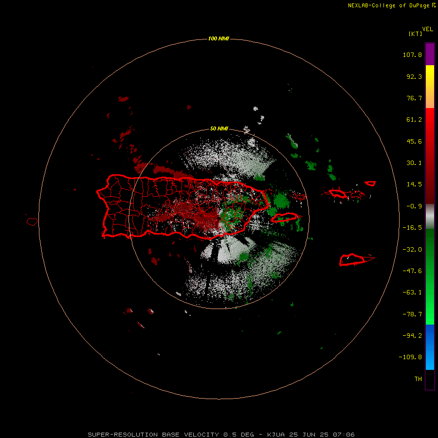Pick the gray near-zero segment of the color bar

pos(430,217)
